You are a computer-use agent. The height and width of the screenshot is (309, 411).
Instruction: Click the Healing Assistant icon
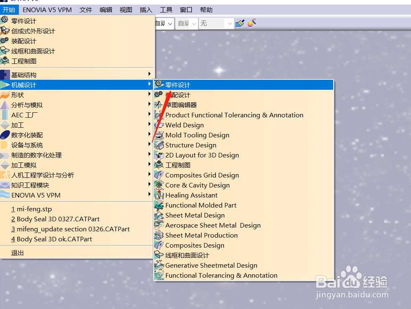pos(159,195)
